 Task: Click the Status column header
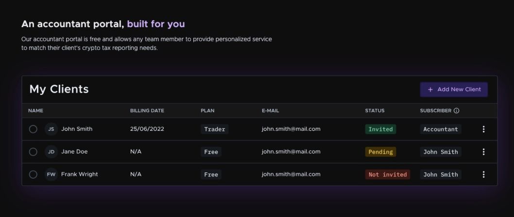[x=375, y=110]
